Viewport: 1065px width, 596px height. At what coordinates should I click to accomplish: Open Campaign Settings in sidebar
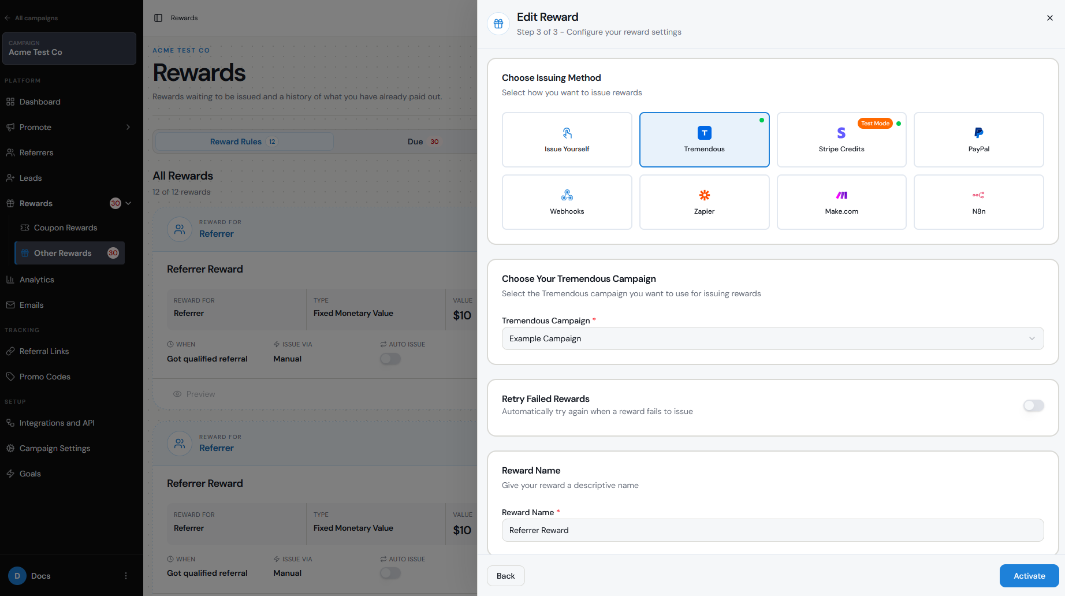69,448
